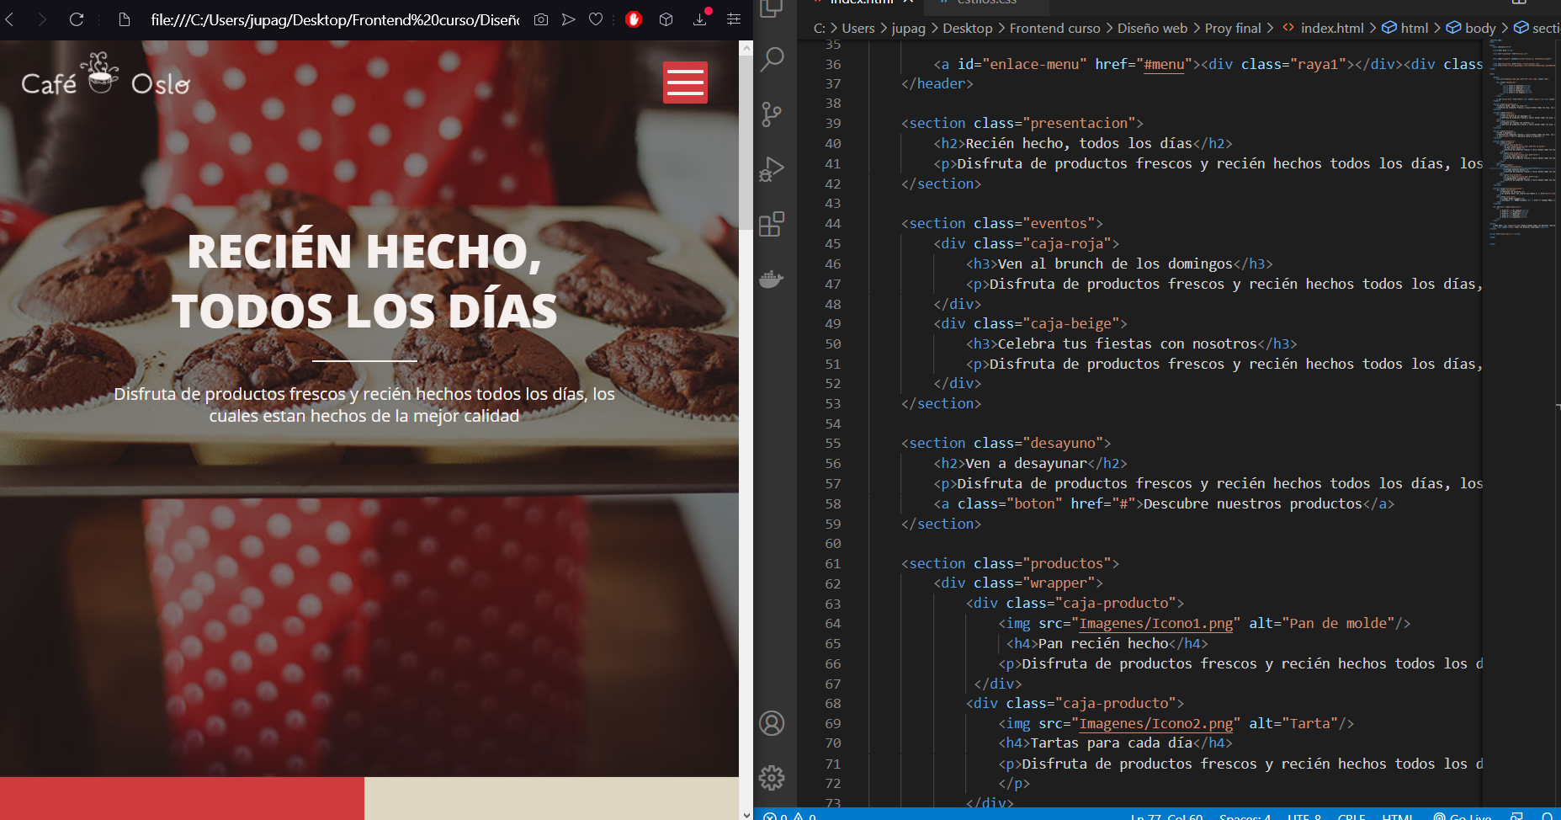Click line number 39 in gutter
This screenshot has width=1561, height=820.
pyautogui.click(x=832, y=123)
